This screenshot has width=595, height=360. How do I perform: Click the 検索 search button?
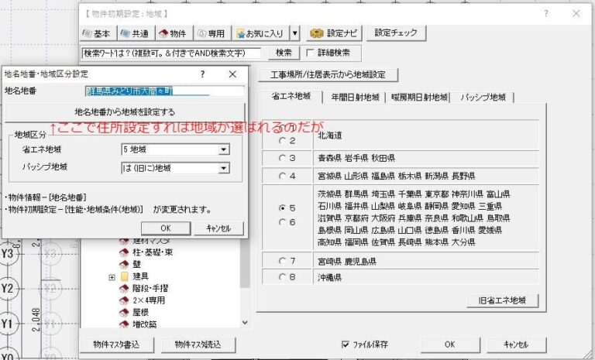(284, 53)
